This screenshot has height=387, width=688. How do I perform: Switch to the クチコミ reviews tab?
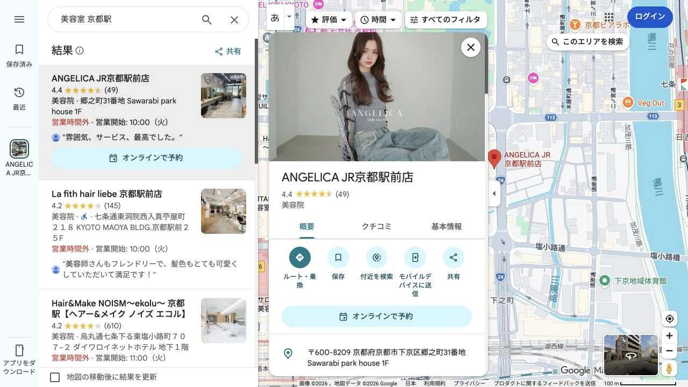pos(376,227)
